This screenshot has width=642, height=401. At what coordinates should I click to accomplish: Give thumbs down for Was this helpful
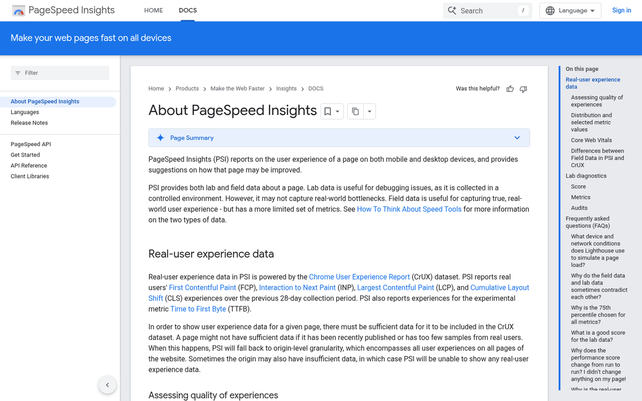tap(523, 89)
